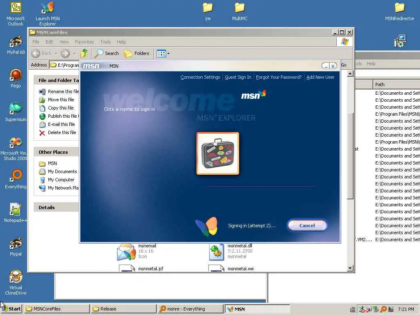The height and width of the screenshot is (315, 420).
Task: Open the Launch MSN Explorer desktop shortcut
Action: point(48,14)
